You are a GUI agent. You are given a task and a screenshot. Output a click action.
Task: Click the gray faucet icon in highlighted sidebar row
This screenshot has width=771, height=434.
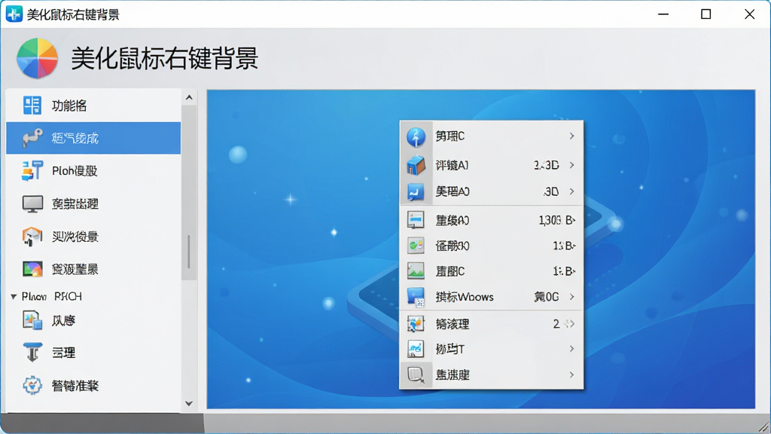[32, 138]
